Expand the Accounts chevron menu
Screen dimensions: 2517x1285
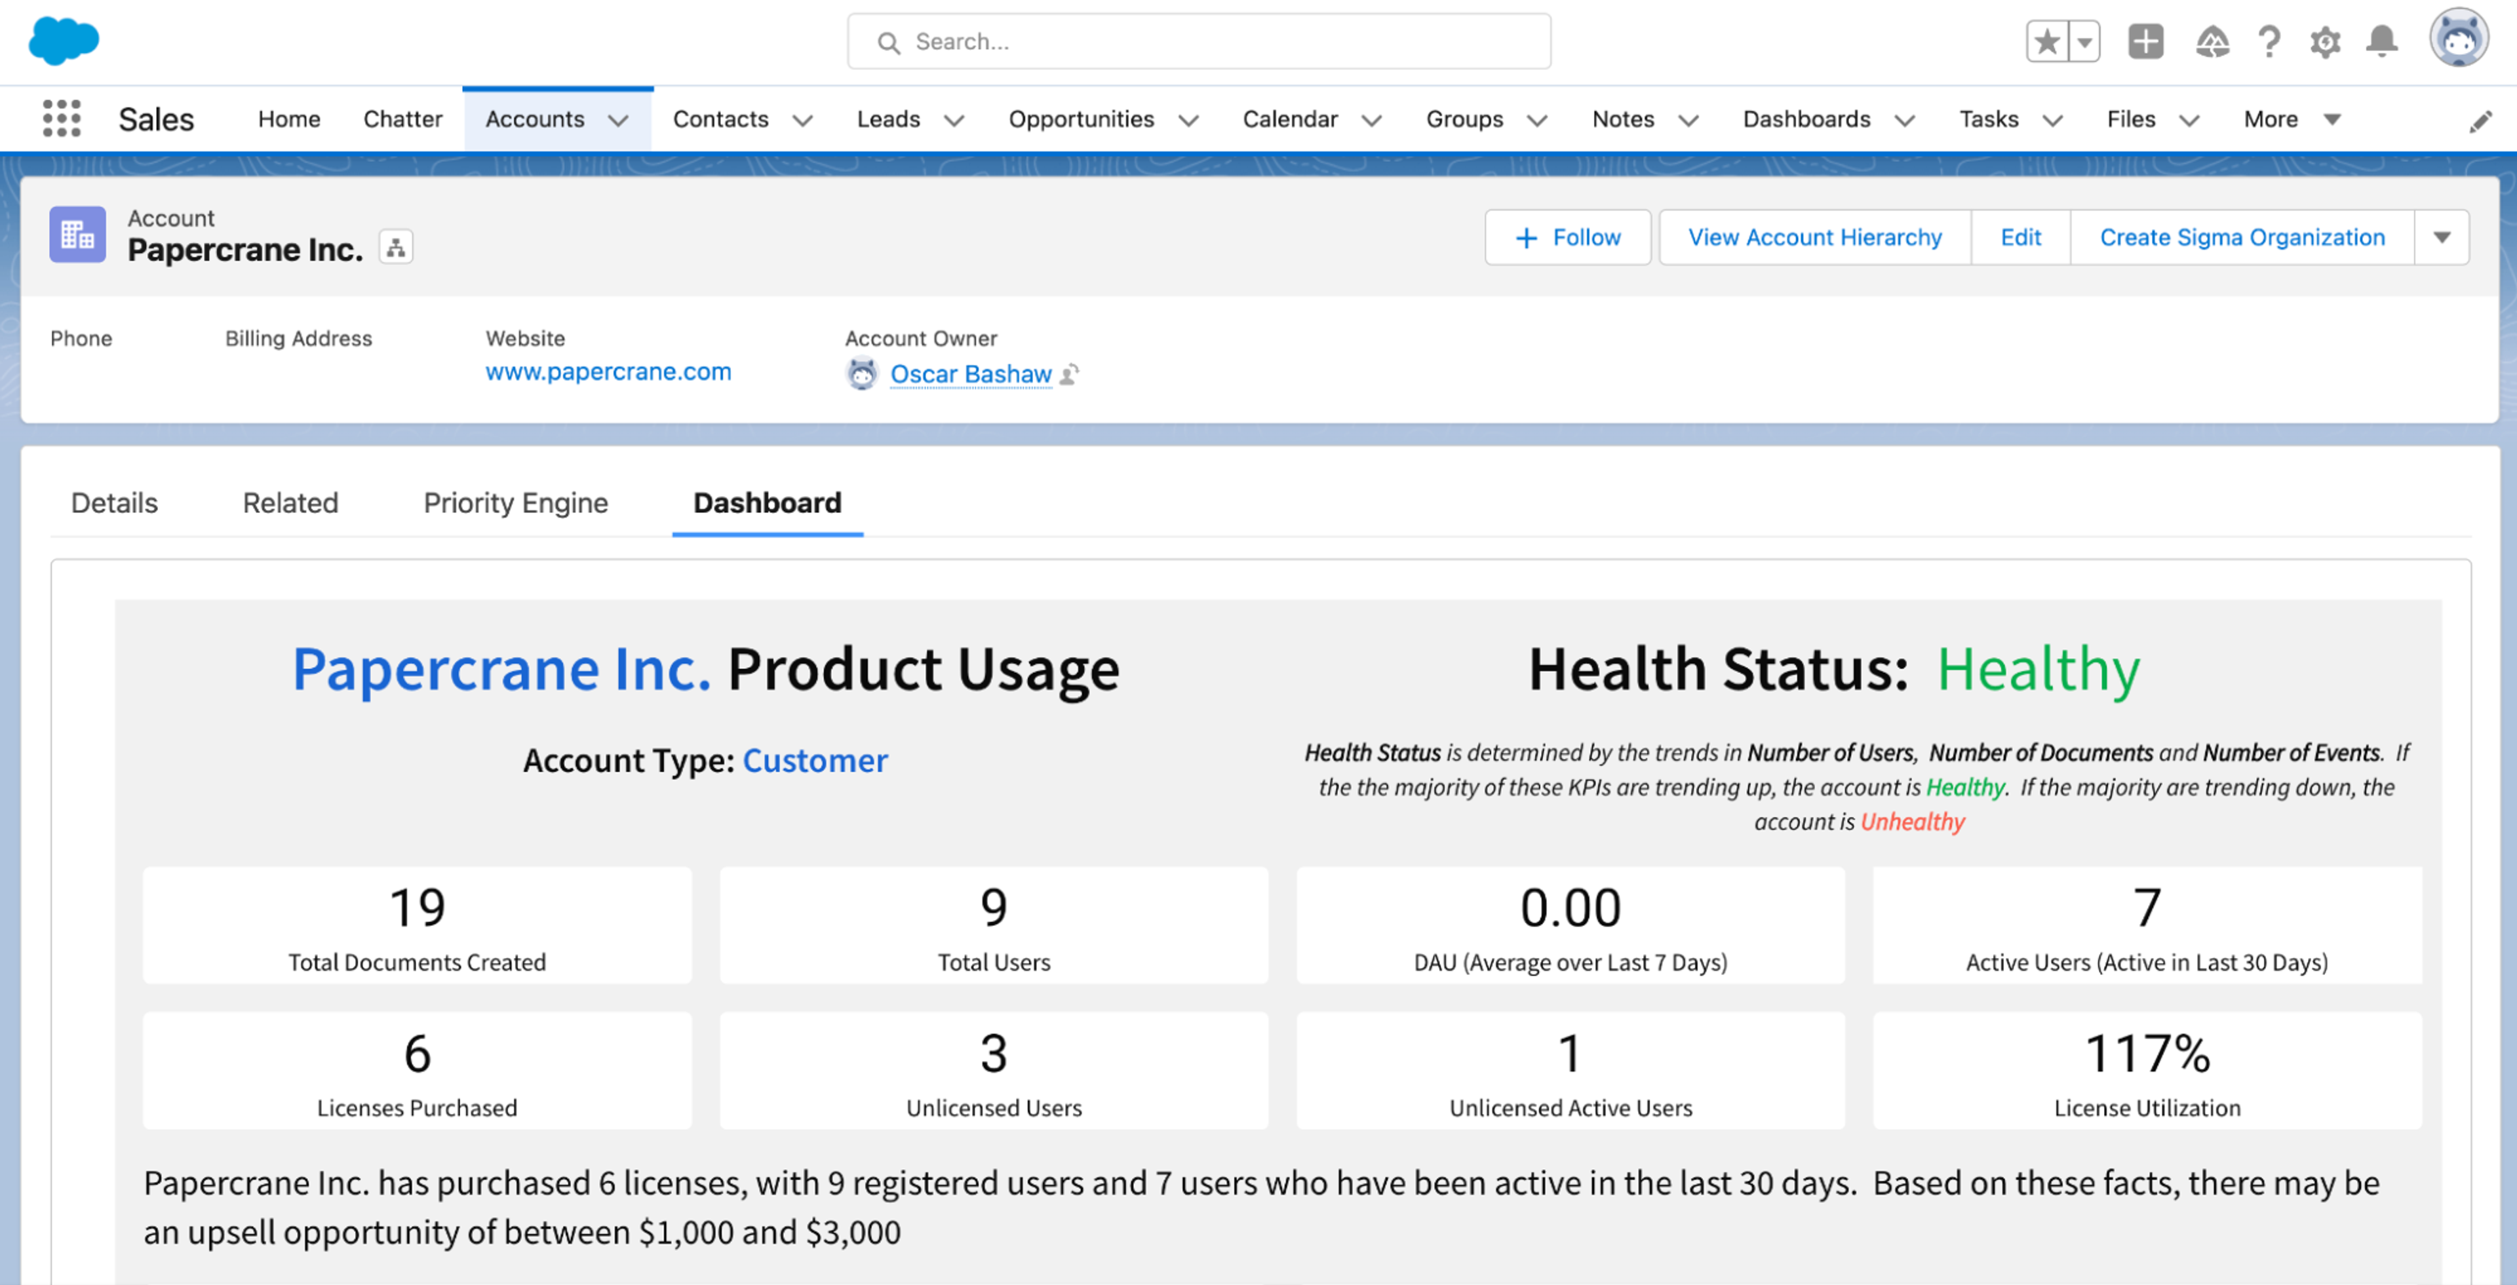[619, 120]
